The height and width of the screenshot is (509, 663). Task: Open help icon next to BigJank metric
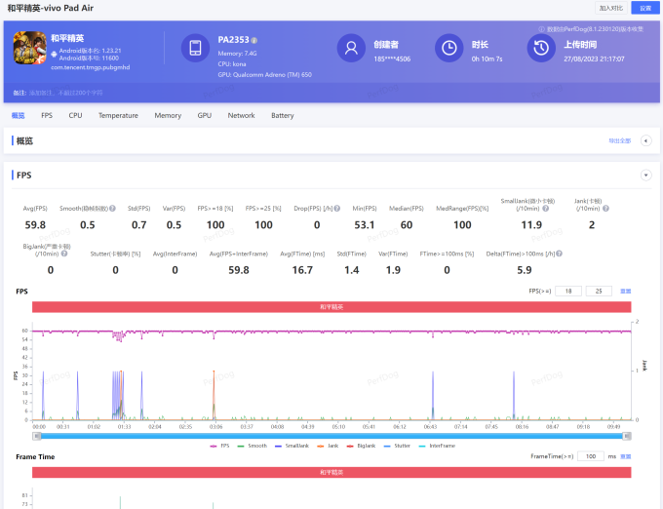64,254
